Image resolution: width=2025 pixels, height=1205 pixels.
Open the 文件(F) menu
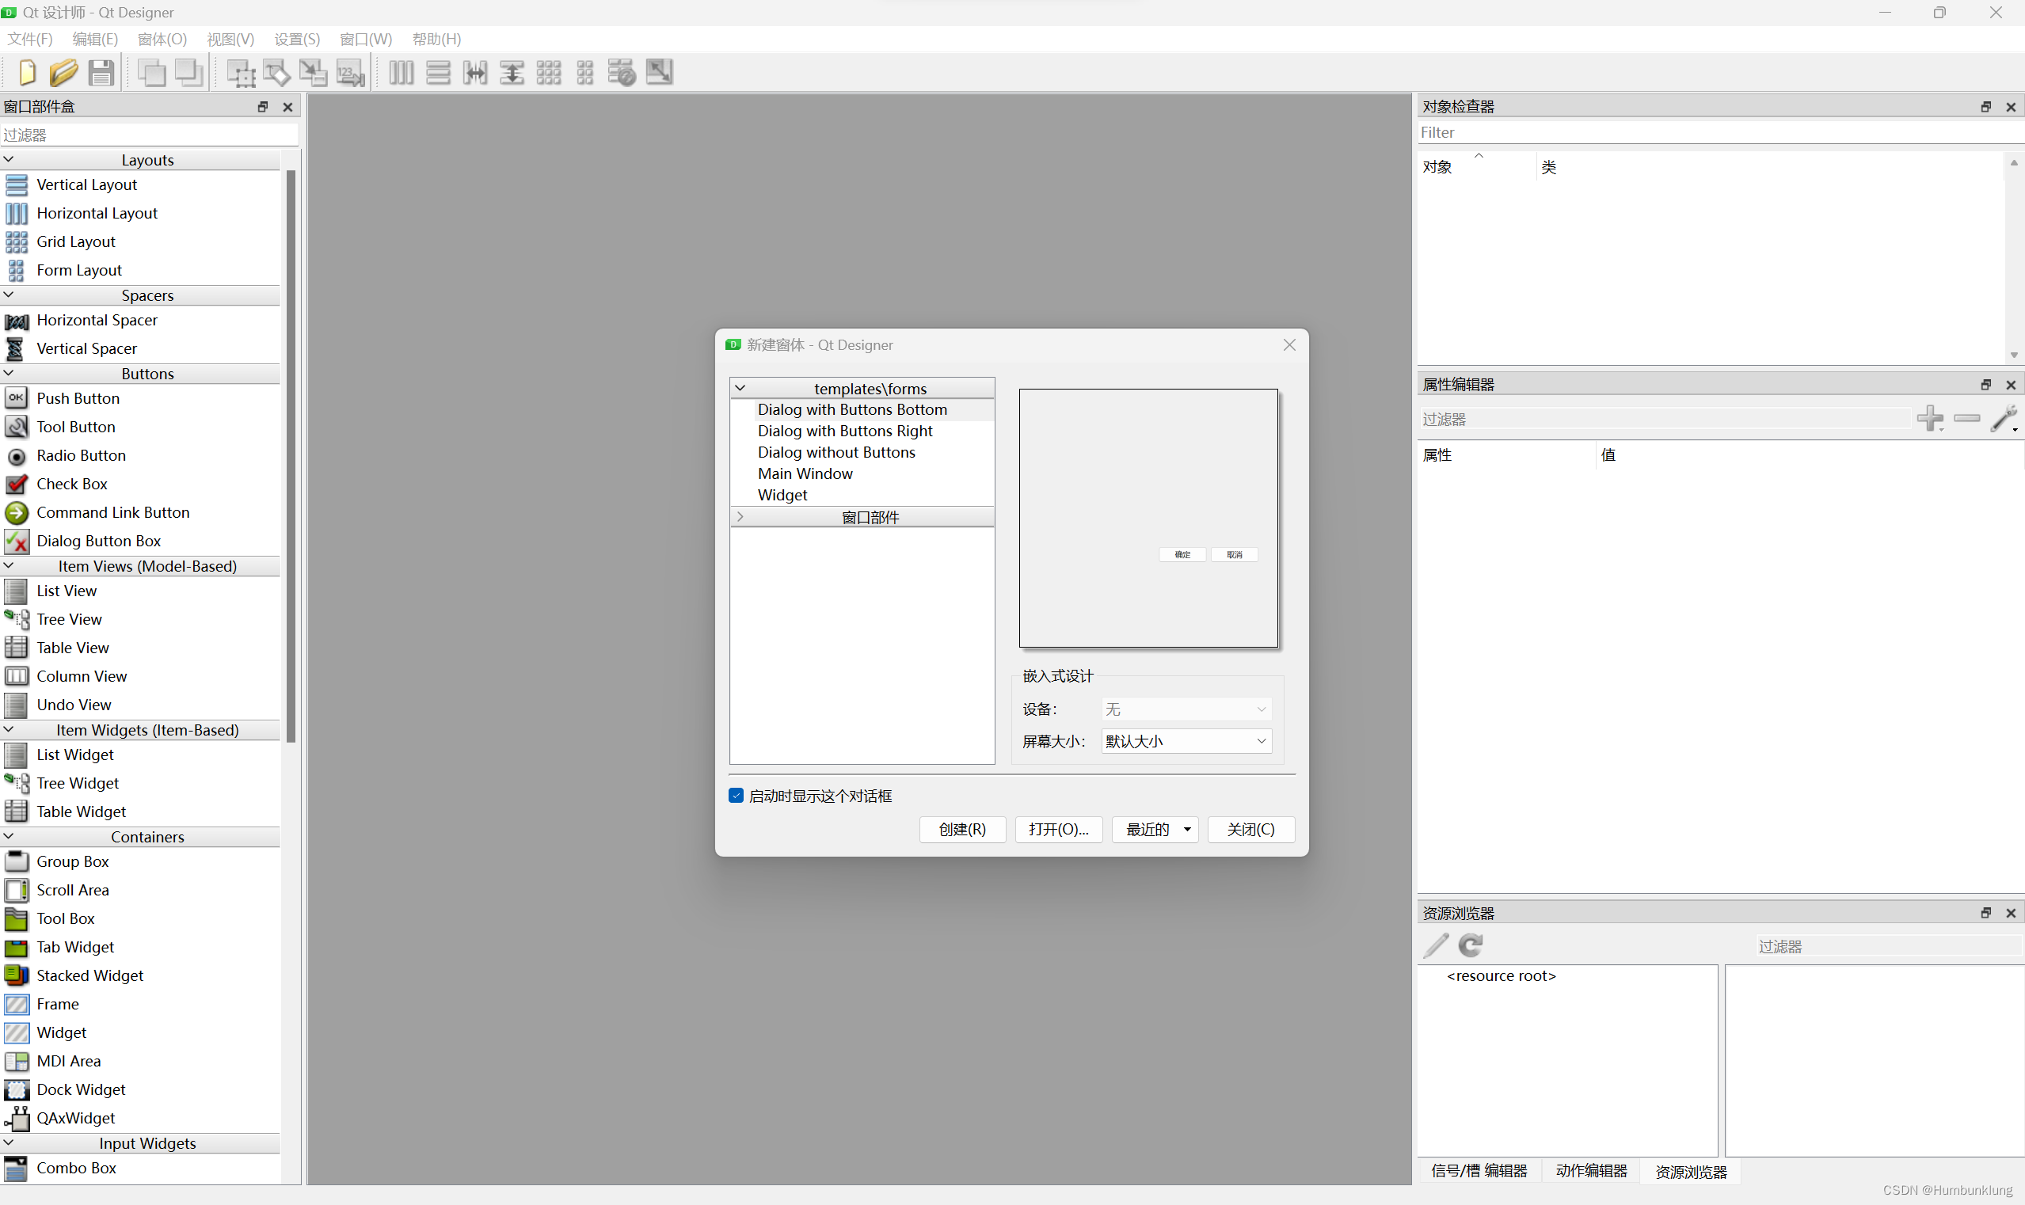(30, 39)
